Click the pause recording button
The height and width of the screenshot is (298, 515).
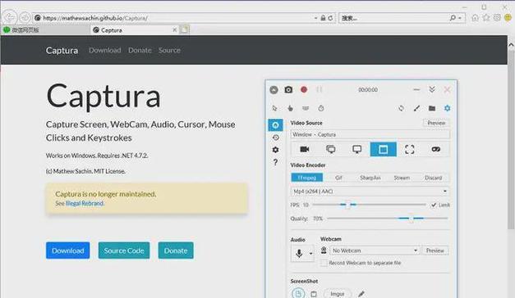tap(319, 89)
